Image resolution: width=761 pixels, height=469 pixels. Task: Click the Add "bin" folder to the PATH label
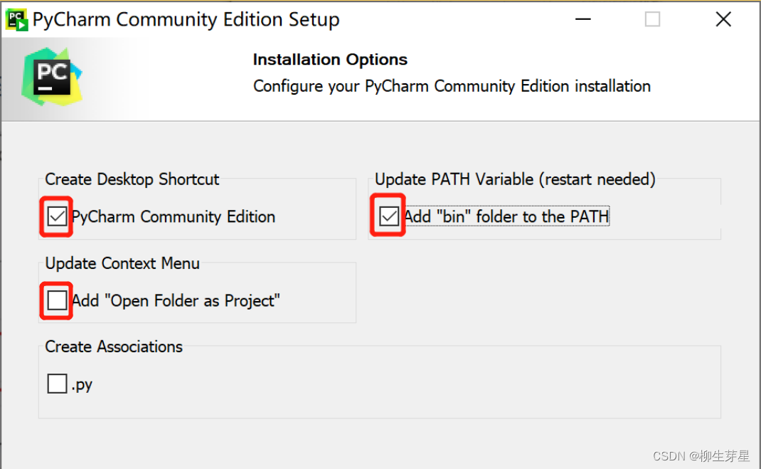(x=506, y=216)
